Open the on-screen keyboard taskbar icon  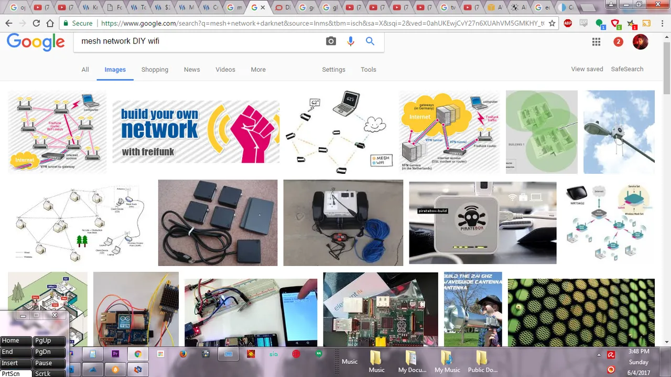pyautogui.click(x=229, y=354)
